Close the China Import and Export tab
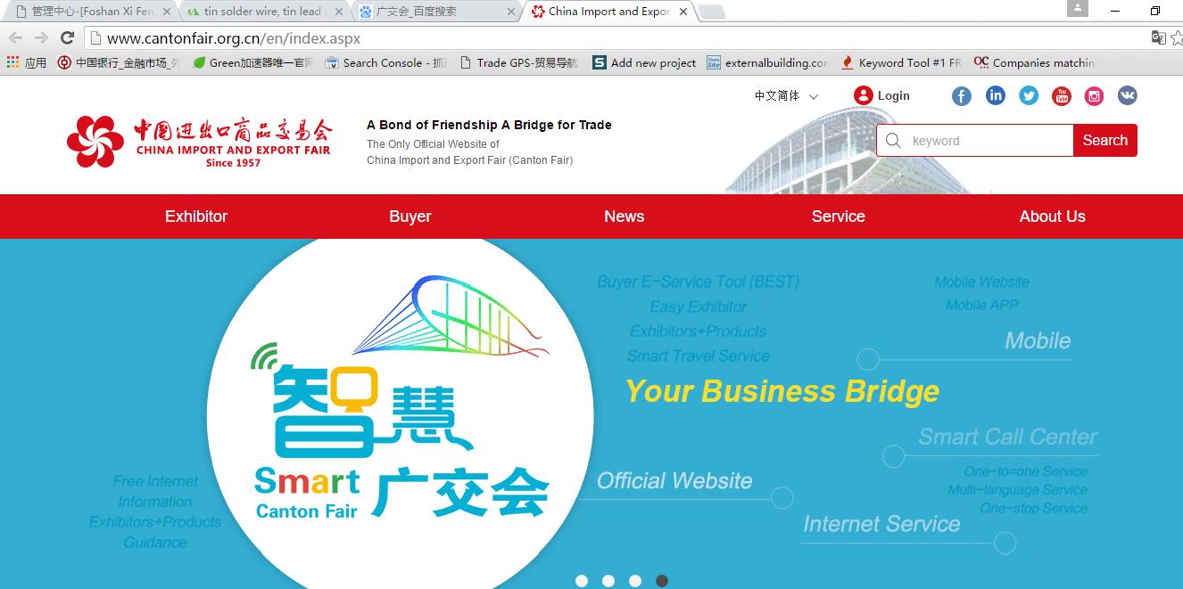The width and height of the screenshot is (1183, 589). (x=683, y=12)
